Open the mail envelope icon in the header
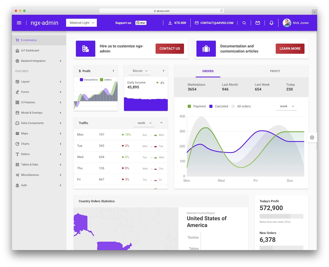The image size is (329, 267). point(258,23)
